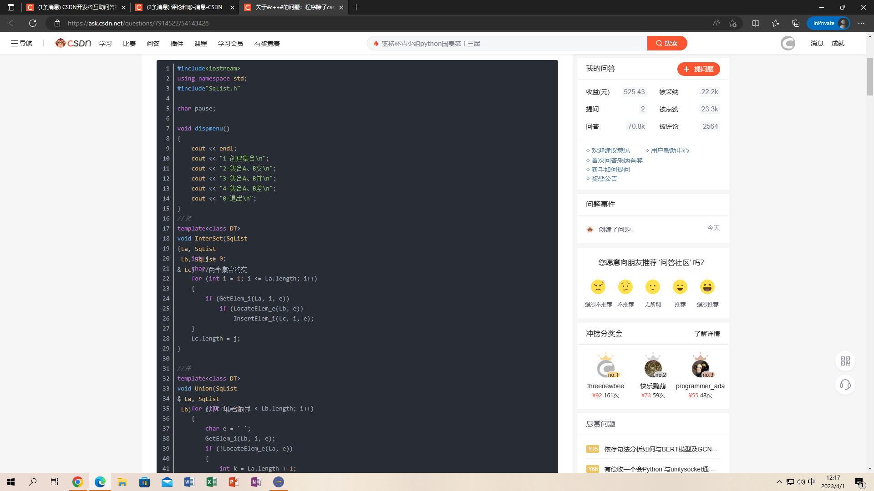Click the CSDN logo
874x491 pixels.
pyautogui.click(x=73, y=43)
